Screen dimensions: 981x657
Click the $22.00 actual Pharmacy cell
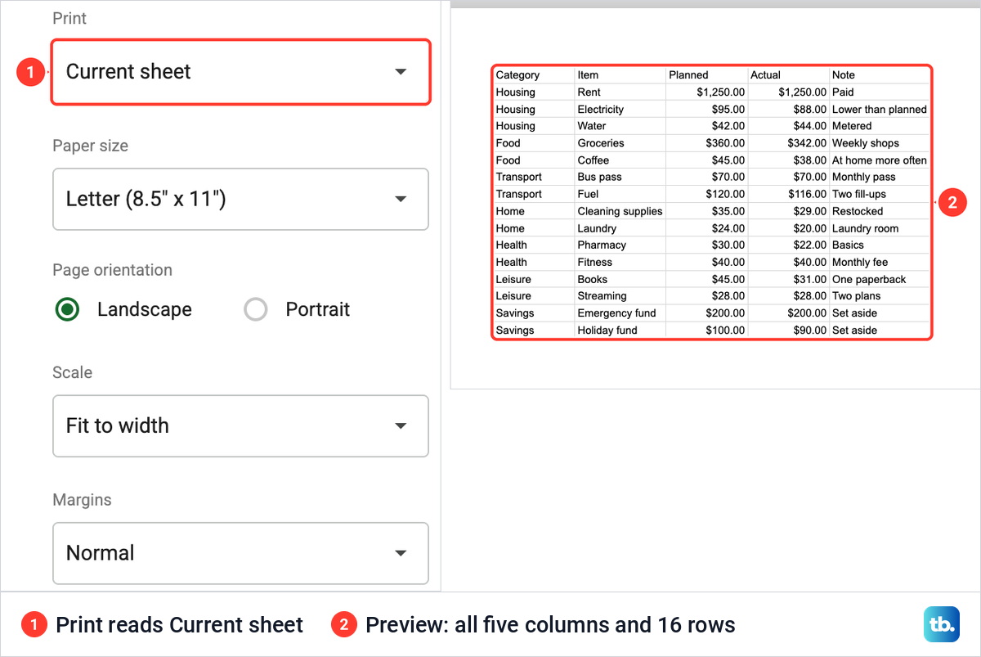788,245
